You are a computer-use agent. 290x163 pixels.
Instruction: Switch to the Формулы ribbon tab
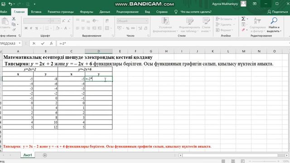[87, 12]
